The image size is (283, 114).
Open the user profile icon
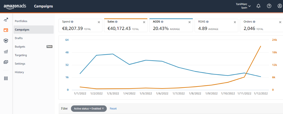click(x=280, y=6)
